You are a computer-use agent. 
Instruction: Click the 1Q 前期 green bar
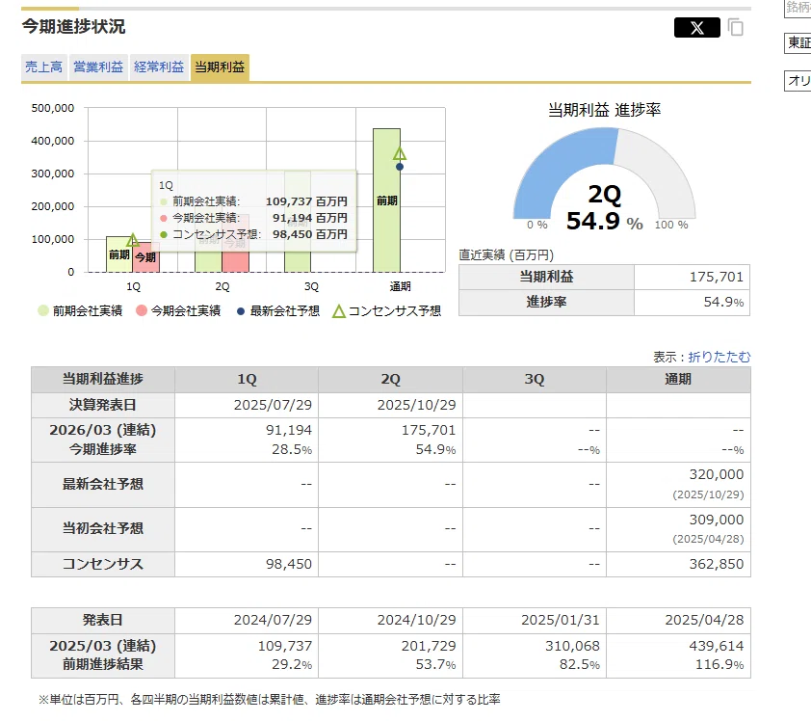(119, 254)
